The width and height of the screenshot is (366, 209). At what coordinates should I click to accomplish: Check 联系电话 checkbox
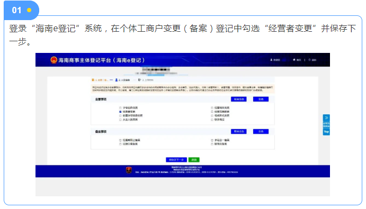tap(212, 120)
